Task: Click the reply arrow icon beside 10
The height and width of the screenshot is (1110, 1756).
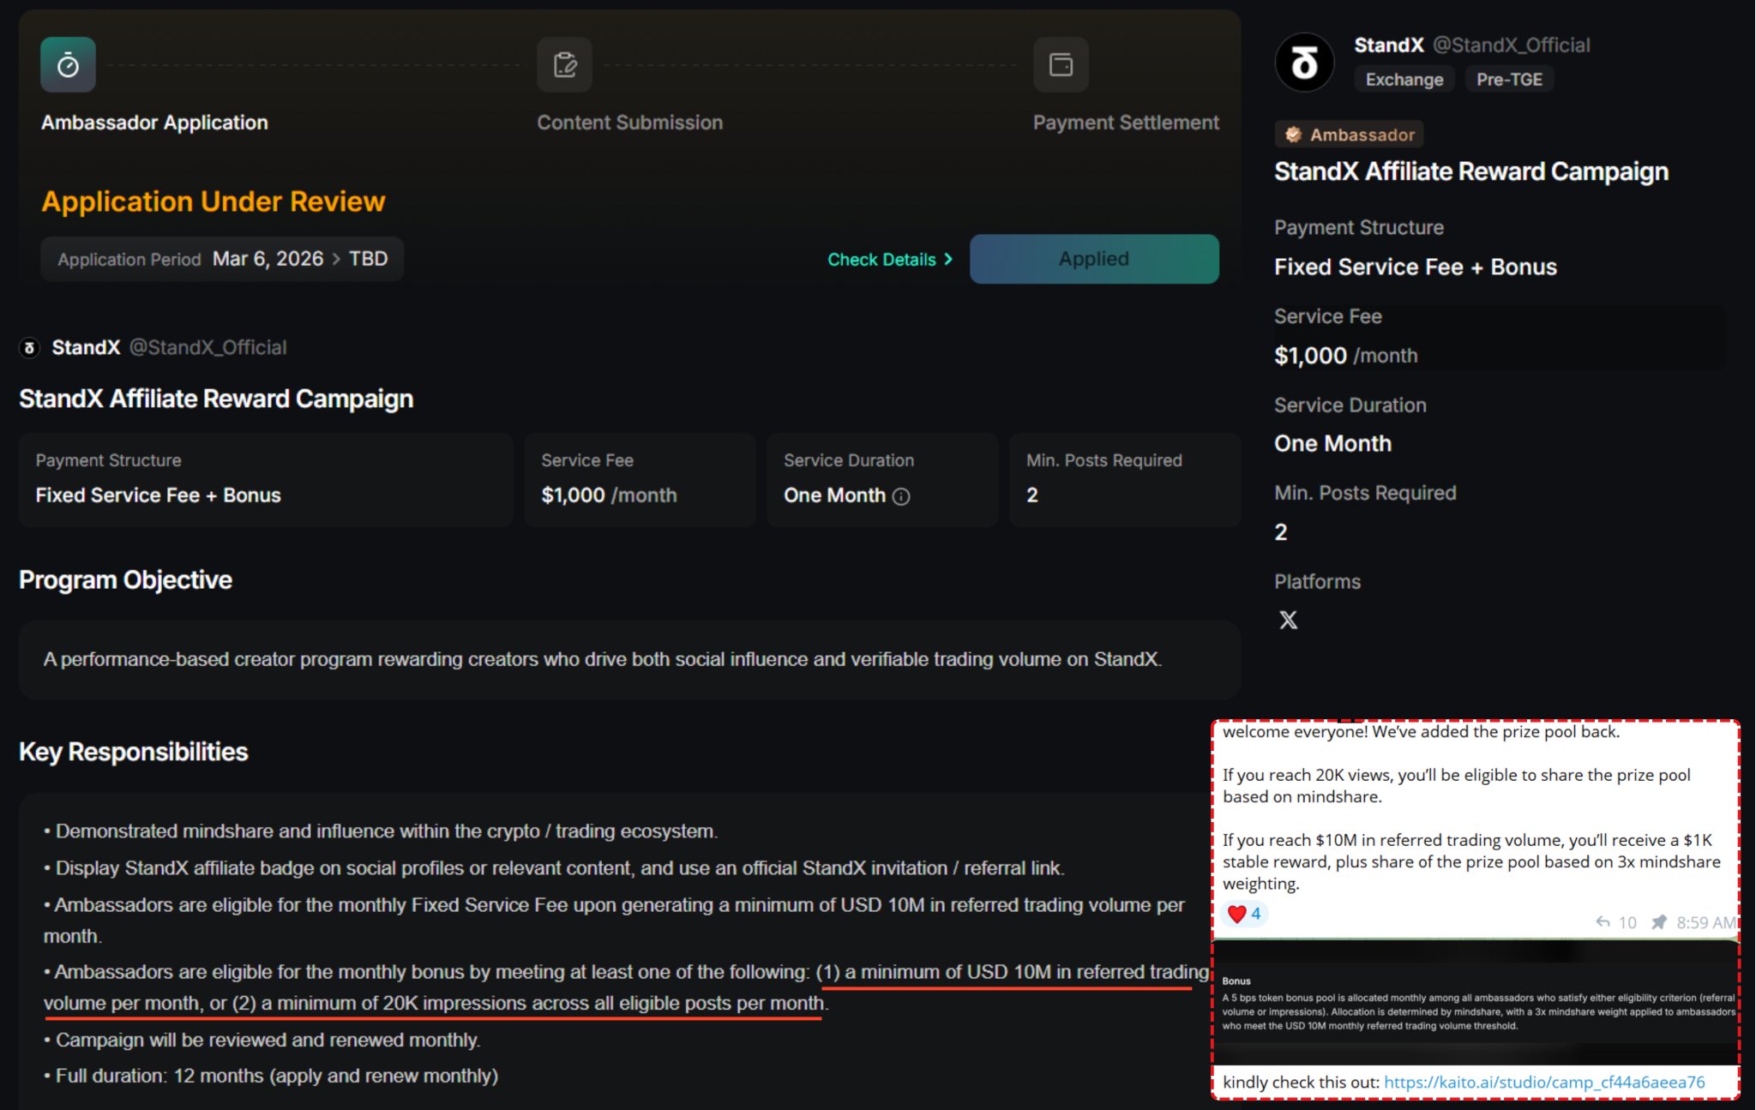Action: point(1603,922)
